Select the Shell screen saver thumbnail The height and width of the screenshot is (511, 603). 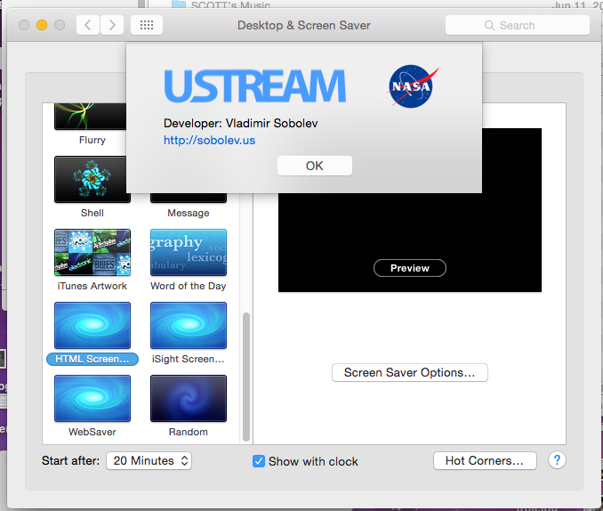pos(91,179)
